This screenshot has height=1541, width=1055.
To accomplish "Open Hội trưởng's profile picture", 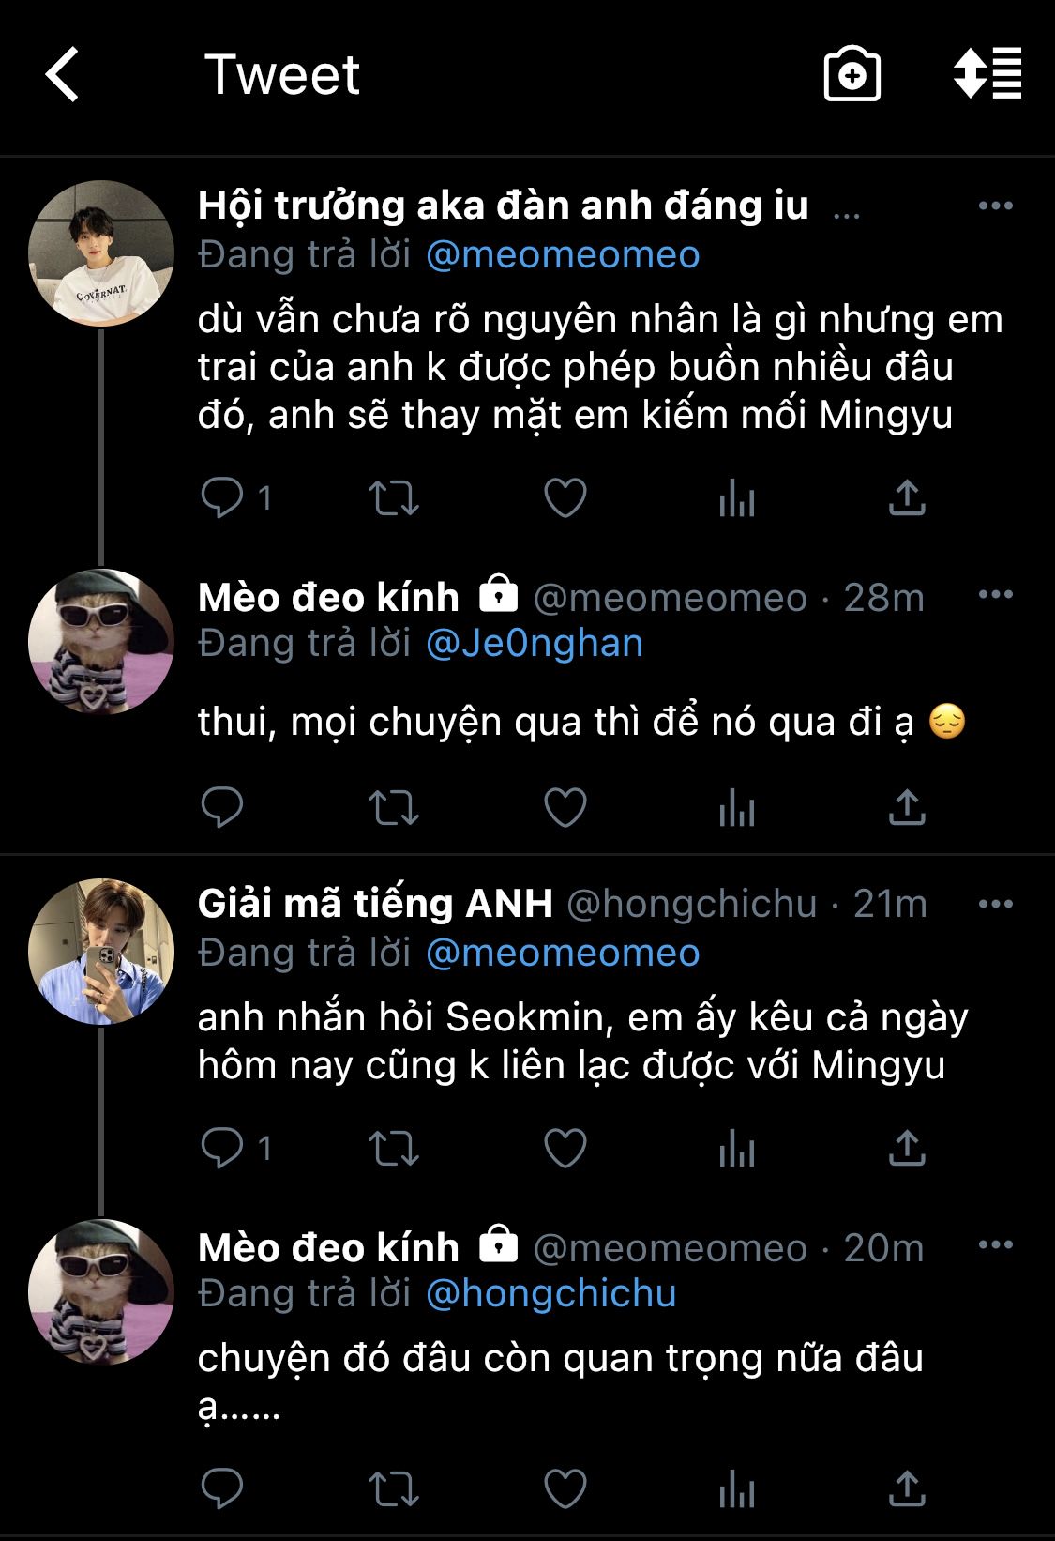I will (101, 253).
